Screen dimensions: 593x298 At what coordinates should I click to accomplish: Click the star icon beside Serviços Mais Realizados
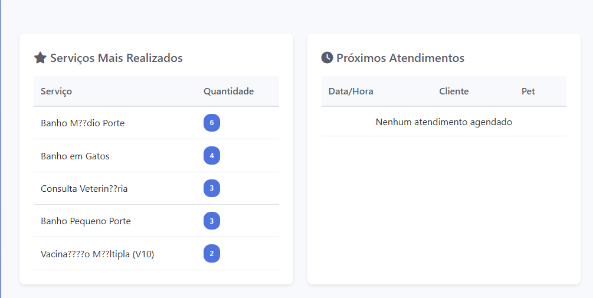[x=40, y=58]
